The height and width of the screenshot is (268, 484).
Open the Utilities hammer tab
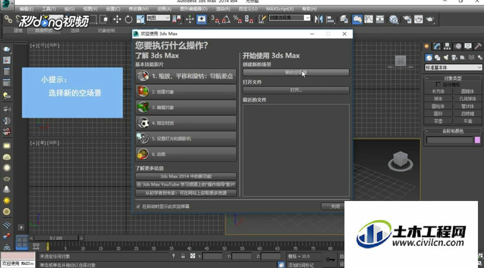[478, 46]
